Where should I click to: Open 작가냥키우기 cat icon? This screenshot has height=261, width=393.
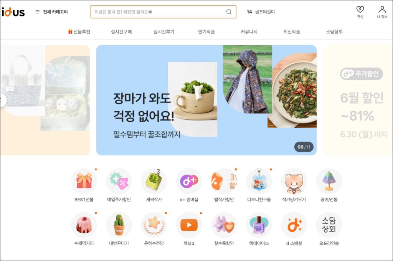(294, 181)
